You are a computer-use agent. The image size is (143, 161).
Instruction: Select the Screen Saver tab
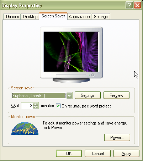click(53, 16)
